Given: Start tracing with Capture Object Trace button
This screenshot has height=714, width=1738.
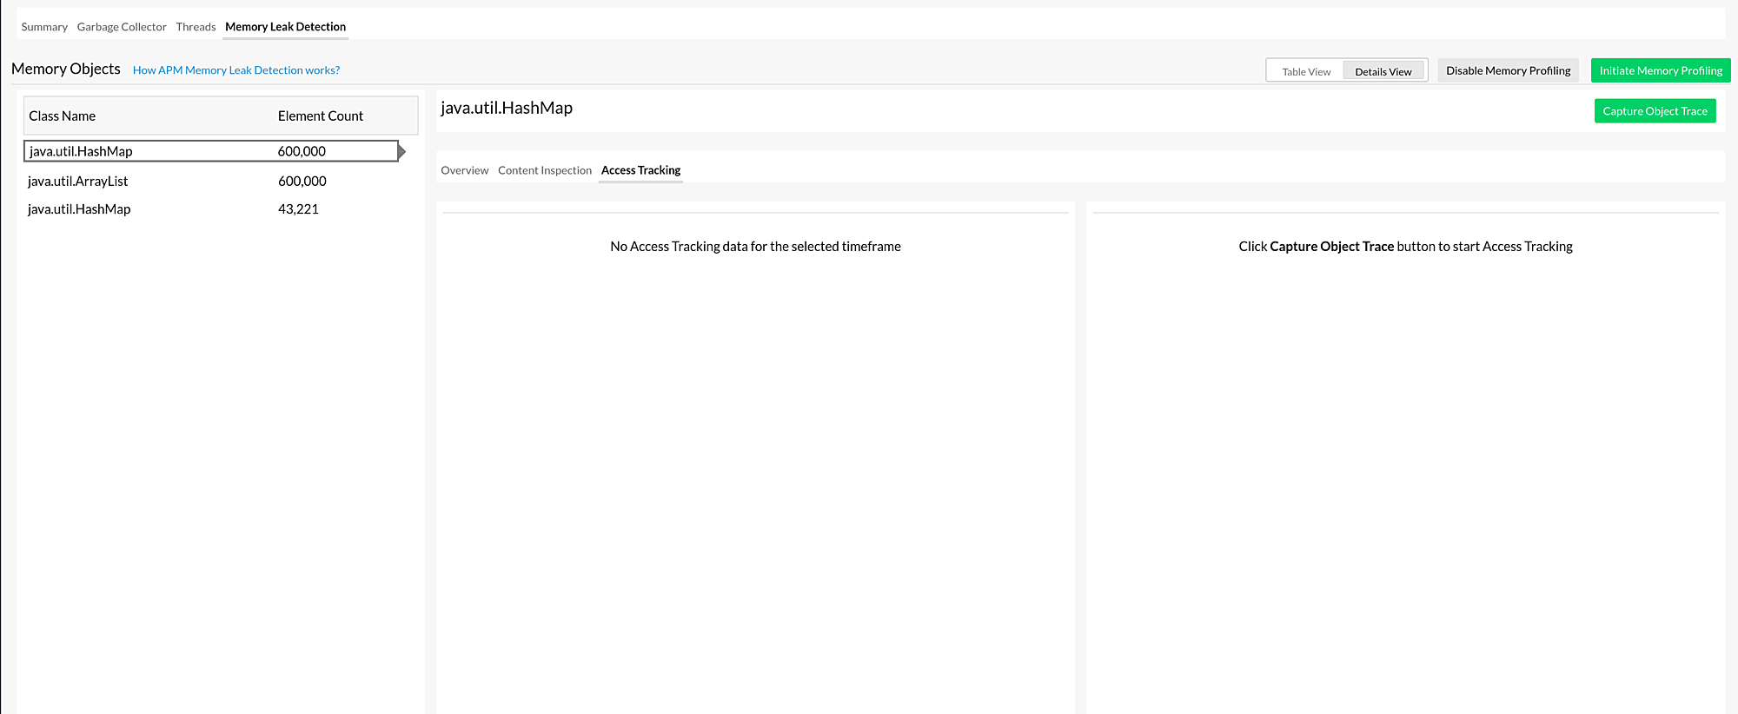Looking at the screenshot, I should pyautogui.click(x=1655, y=111).
